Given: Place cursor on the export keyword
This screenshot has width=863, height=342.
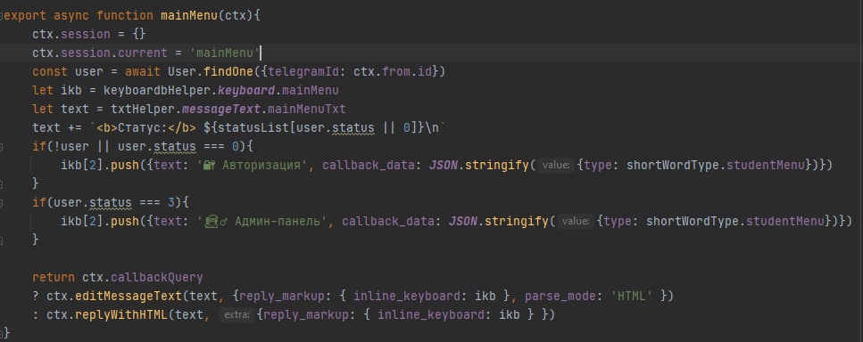Looking at the screenshot, I should 25,15.
